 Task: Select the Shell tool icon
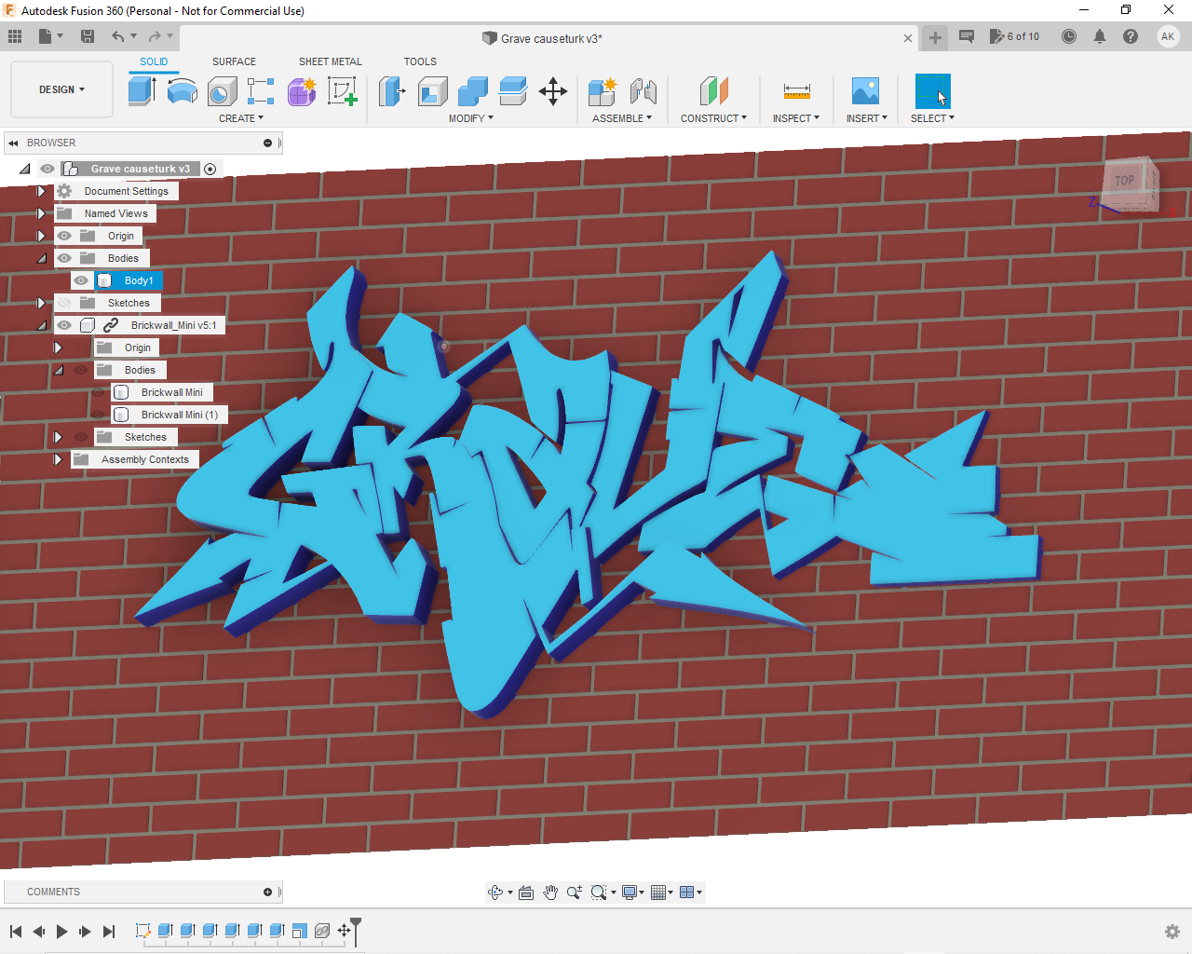[x=432, y=91]
